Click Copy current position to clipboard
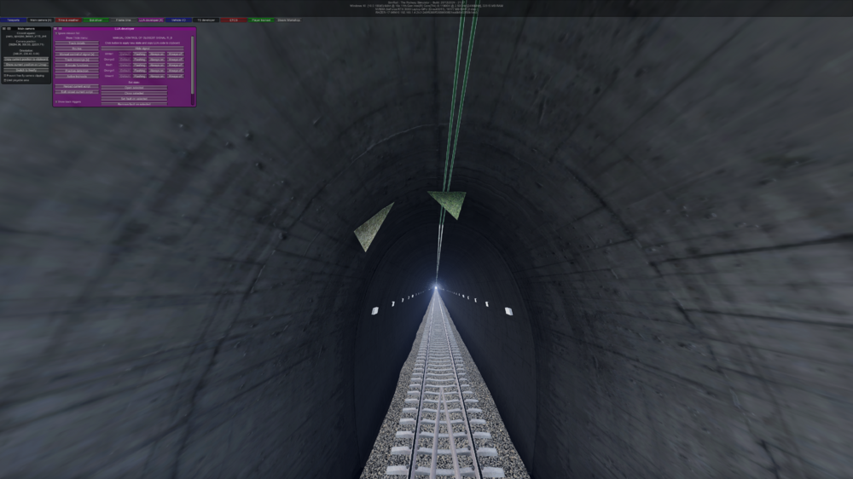Viewport: 853px width, 479px height. coord(26,59)
